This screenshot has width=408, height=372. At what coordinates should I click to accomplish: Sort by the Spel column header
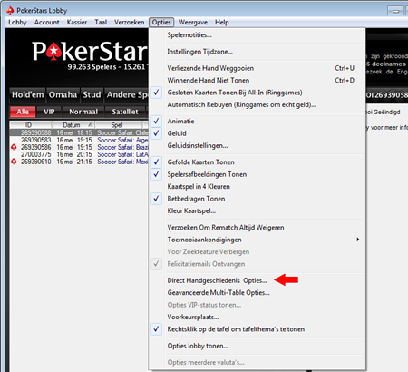[119, 125]
